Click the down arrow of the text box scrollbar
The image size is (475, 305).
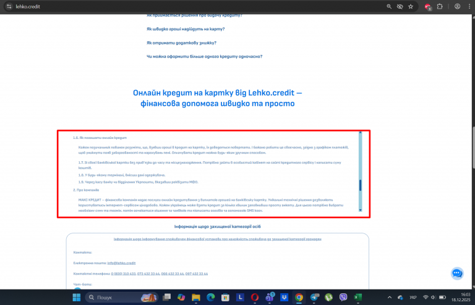click(x=360, y=210)
